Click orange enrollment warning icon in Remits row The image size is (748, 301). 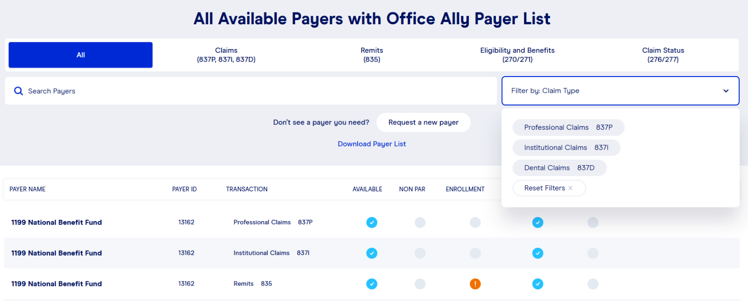[475, 284]
